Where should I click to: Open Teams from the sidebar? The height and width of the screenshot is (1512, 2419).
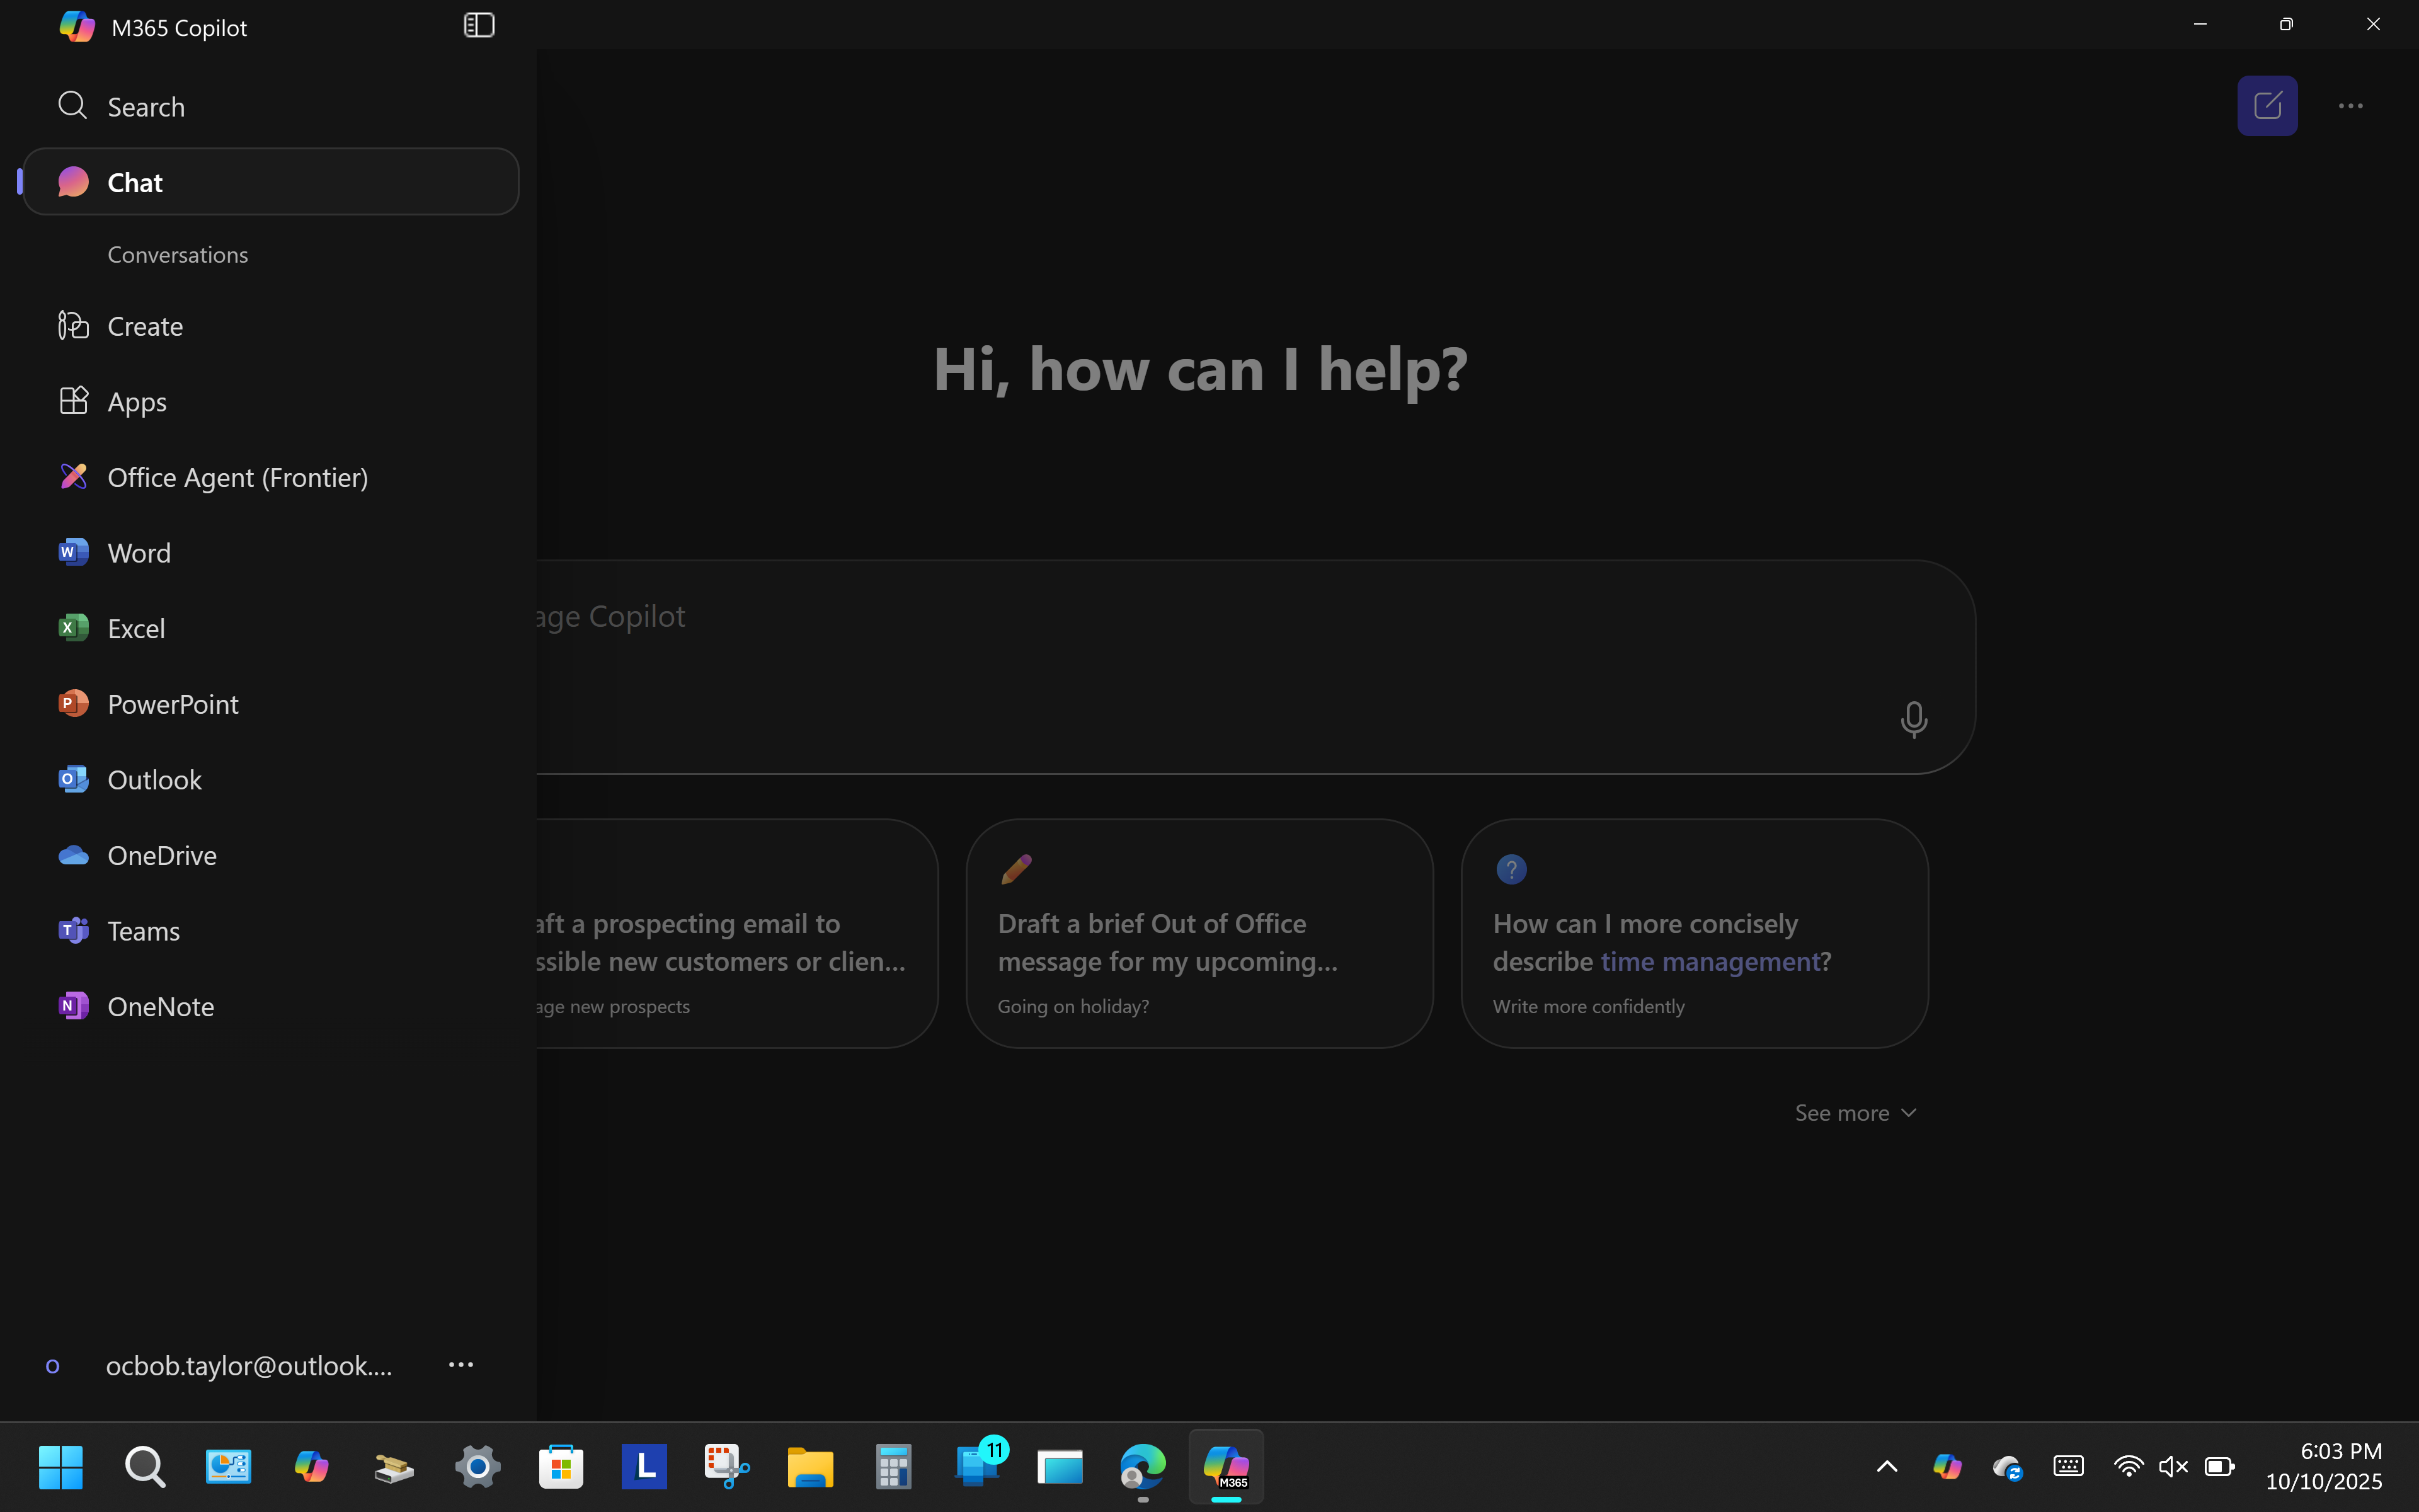coord(270,931)
